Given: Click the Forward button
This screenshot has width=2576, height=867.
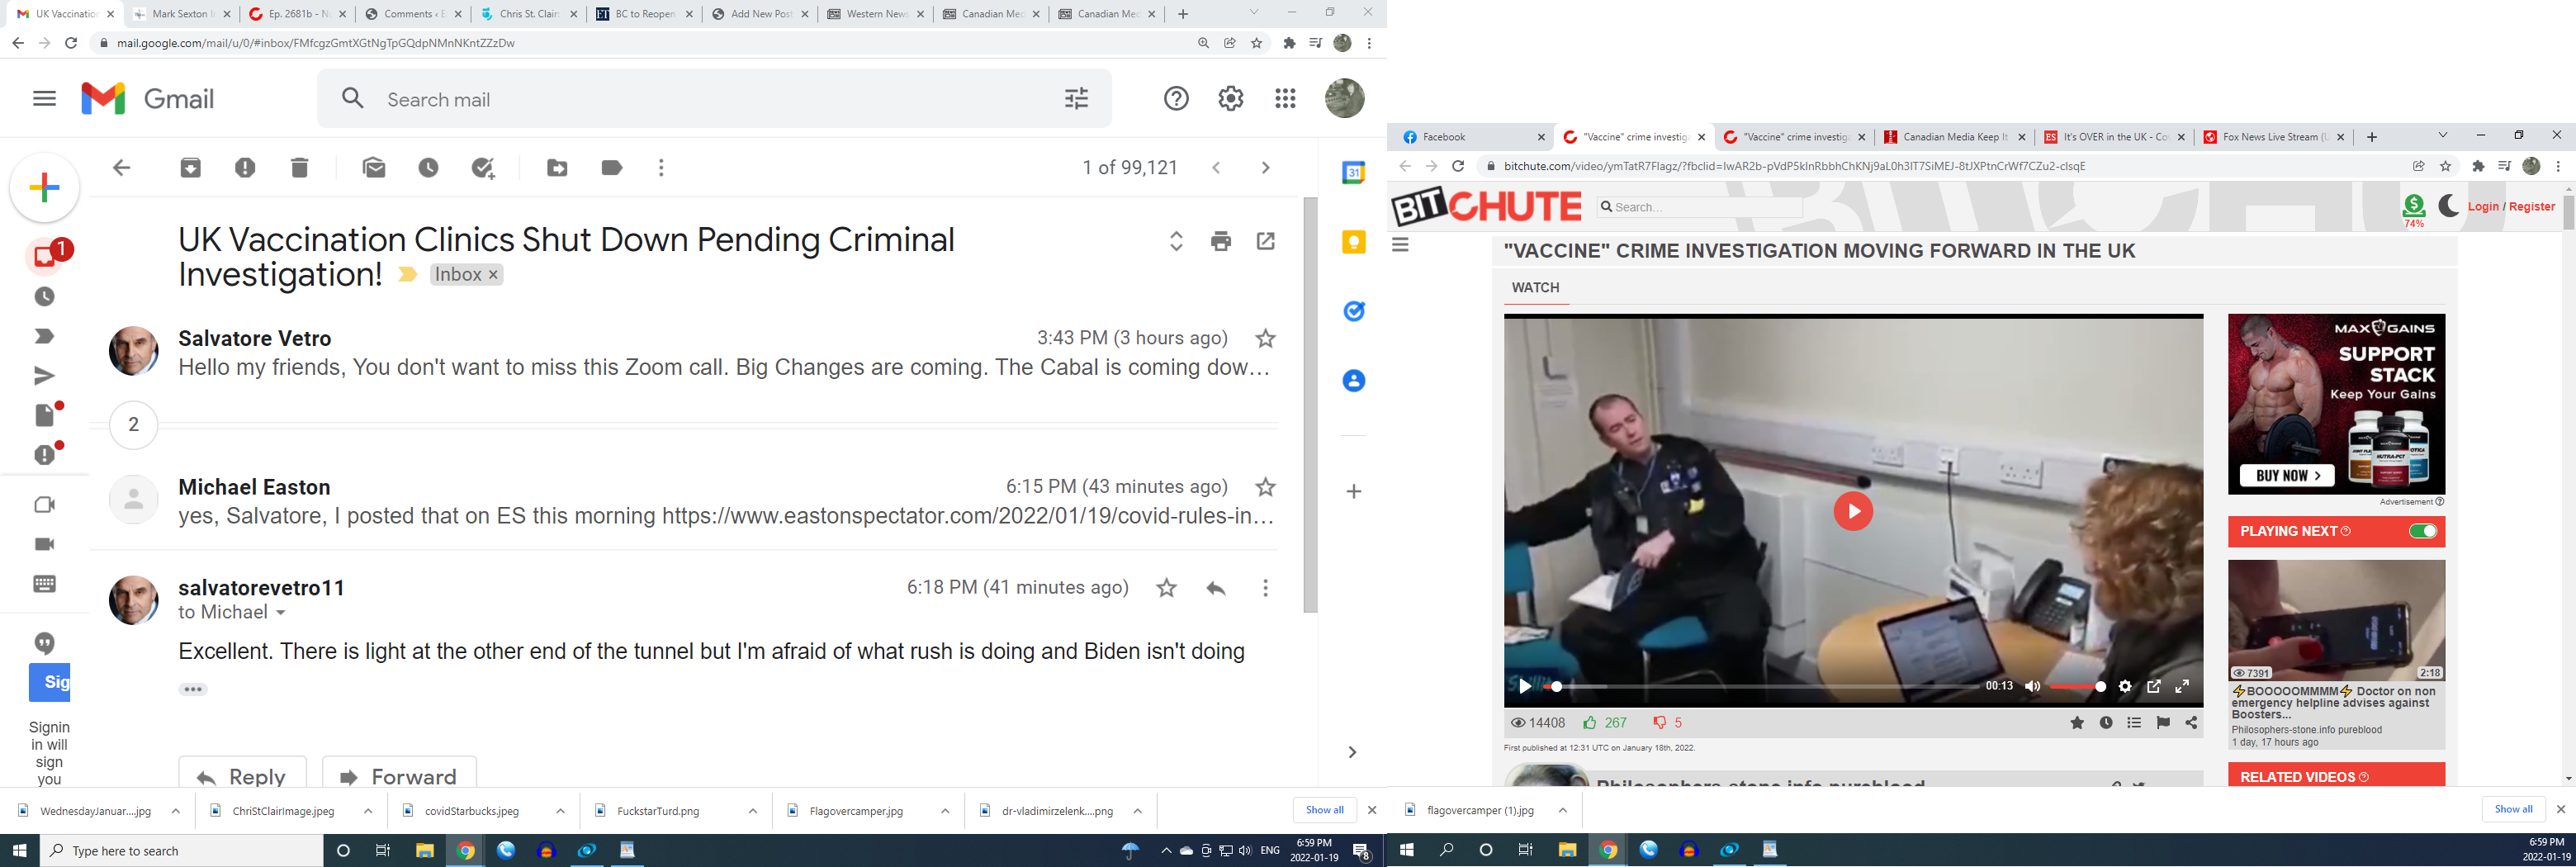Looking at the screenshot, I should point(399,776).
